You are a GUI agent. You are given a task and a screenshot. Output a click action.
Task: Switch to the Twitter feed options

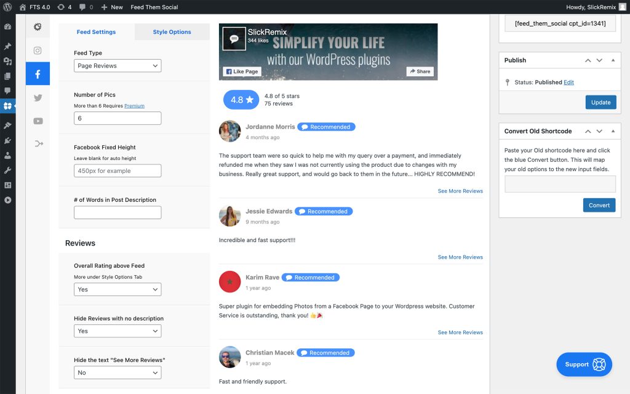click(x=38, y=98)
